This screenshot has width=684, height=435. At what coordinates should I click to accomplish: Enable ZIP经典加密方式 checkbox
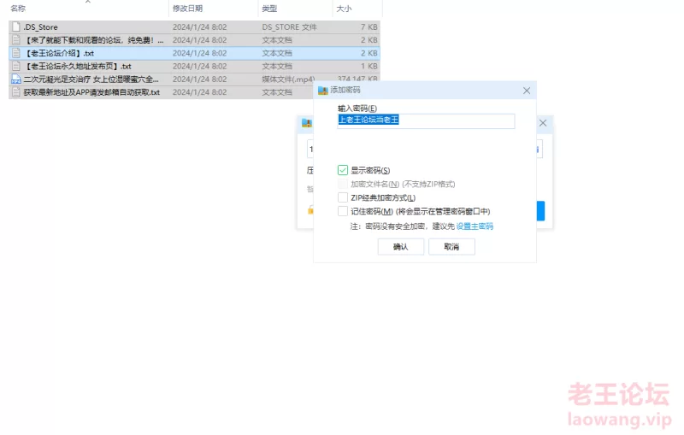(343, 197)
